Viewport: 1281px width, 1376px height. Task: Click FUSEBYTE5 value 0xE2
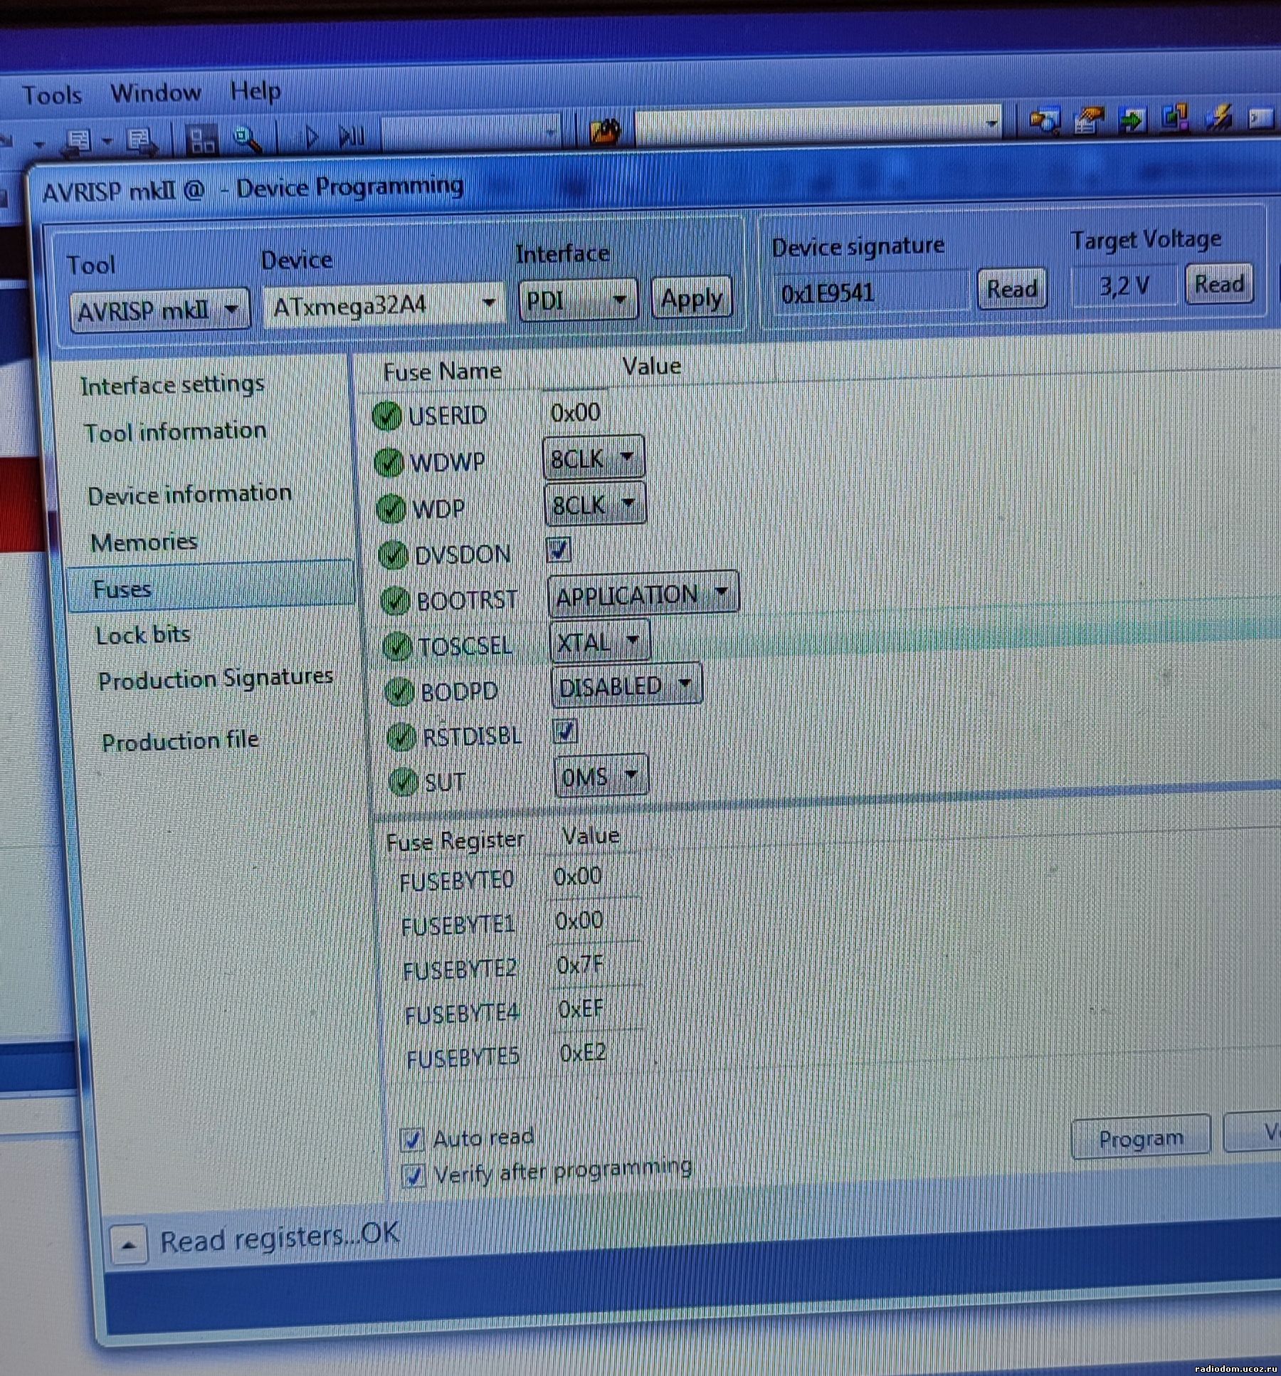[583, 1052]
